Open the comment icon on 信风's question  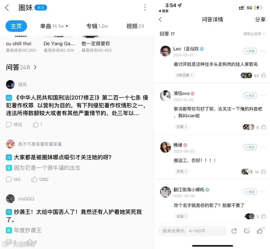click(9, 124)
